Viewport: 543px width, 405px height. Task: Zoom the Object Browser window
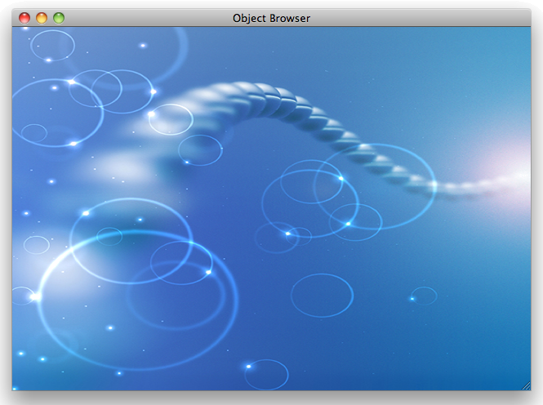[59, 18]
